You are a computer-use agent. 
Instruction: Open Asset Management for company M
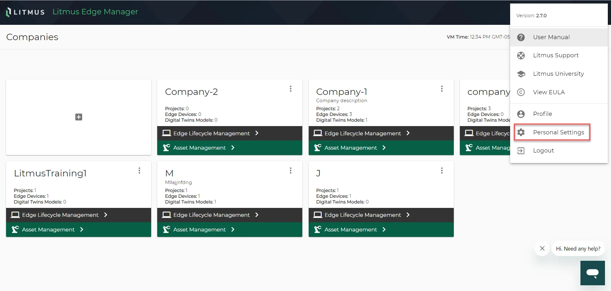click(230, 230)
